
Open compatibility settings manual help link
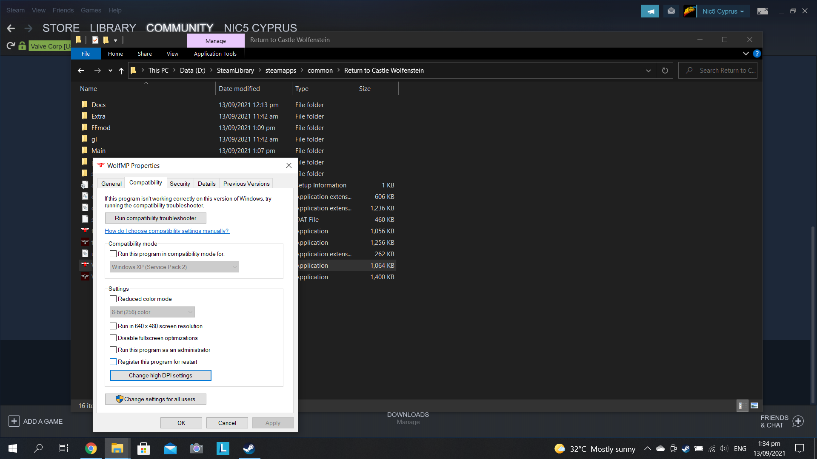click(167, 231)
